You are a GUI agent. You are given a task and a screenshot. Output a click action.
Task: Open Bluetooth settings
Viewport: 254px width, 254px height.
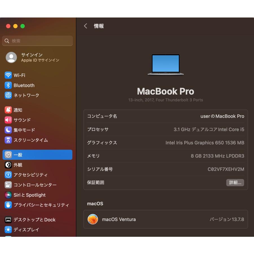[38, 85]
